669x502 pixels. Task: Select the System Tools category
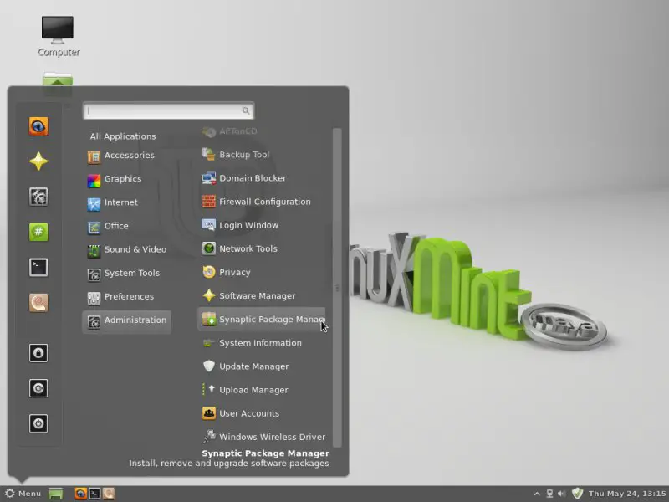[126, 273]
